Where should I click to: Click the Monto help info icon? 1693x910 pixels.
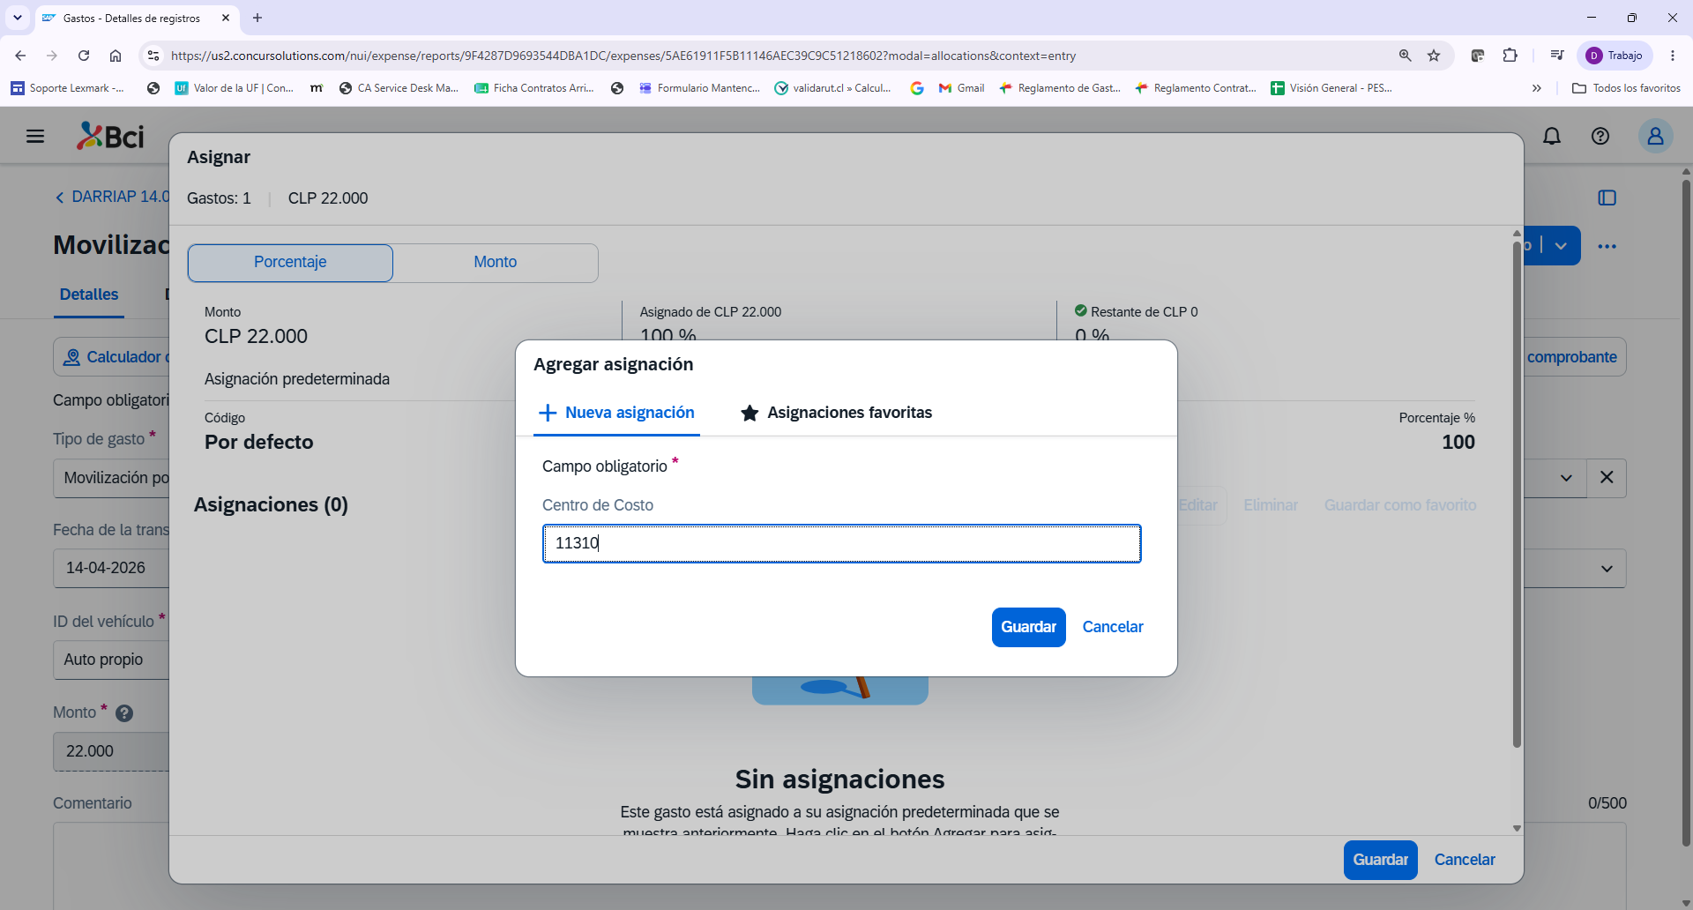tap(124, 713)
